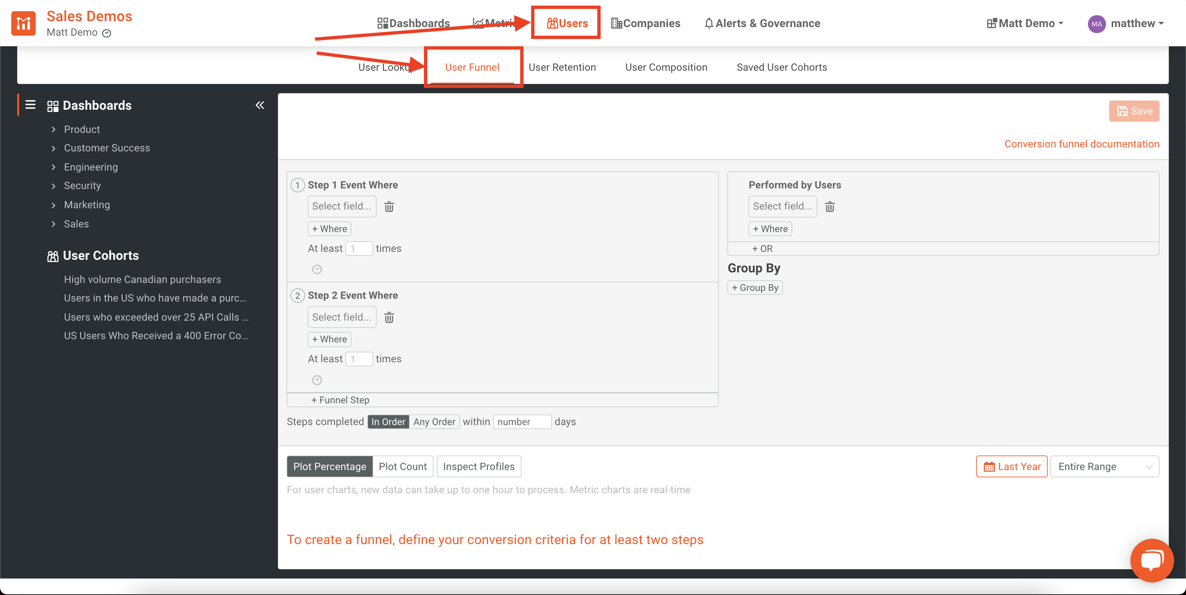
Task: Click the Save button
Action: tap(1134, 111)
